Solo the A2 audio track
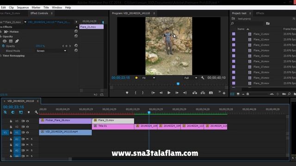This screenshot has height=166, width=296. pyautogui.click(x=32, y=145)
